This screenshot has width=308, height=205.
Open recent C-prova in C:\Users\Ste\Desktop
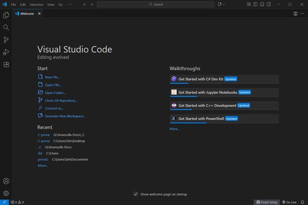[x=43, y=141]
